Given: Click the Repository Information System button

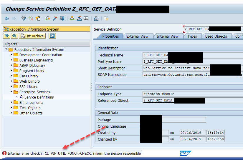Looking at the screenshot, I should pos(47,29).
